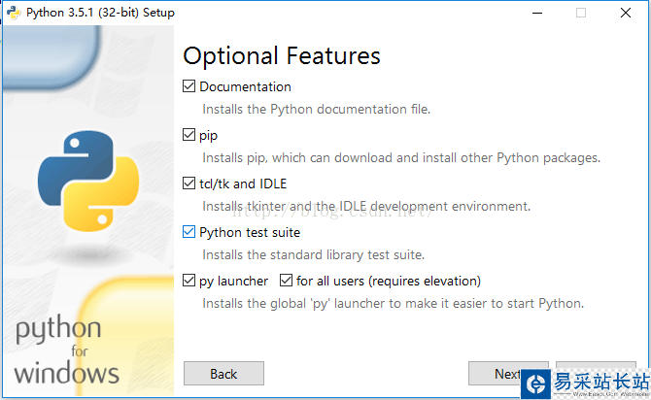Image resolution: width=651 pixels, height=400 pixels.
Task: Toggle the Python test suite checkbox
Action: pyautogui.click(x=188, y=232)
